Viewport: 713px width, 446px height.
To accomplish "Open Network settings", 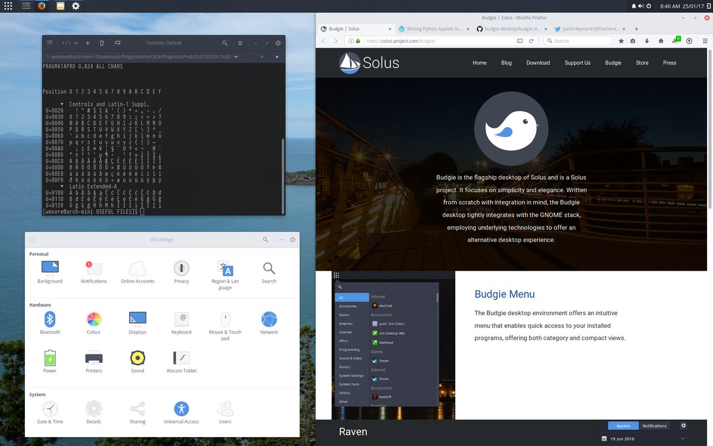I will [x=269, y=323].
